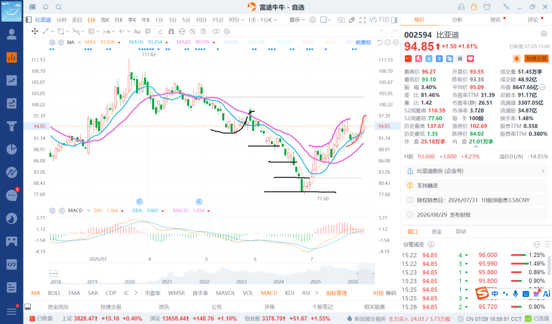Click the trash icon to delete drawings
Viewport: 552px width, 324px height.
[203, 31]
